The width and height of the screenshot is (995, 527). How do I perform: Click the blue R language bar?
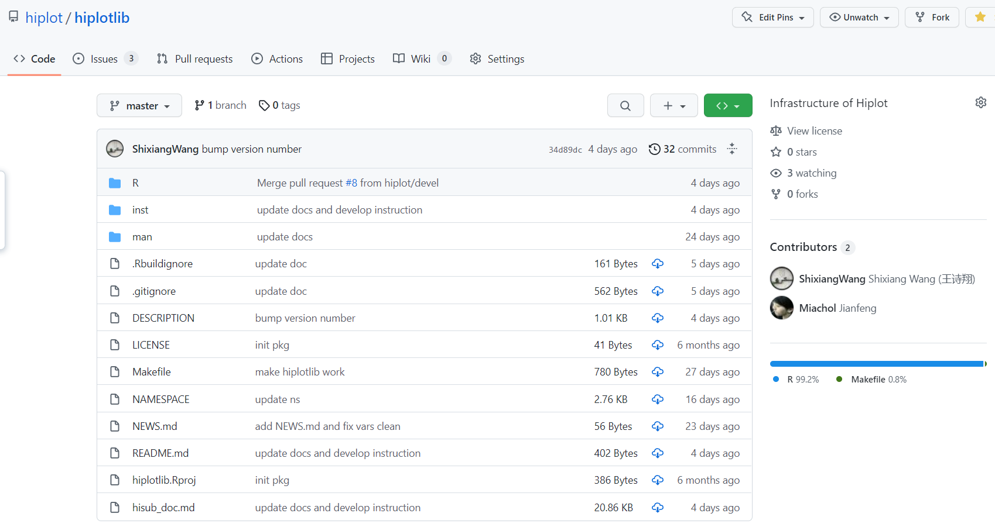(x=876, y=364)
